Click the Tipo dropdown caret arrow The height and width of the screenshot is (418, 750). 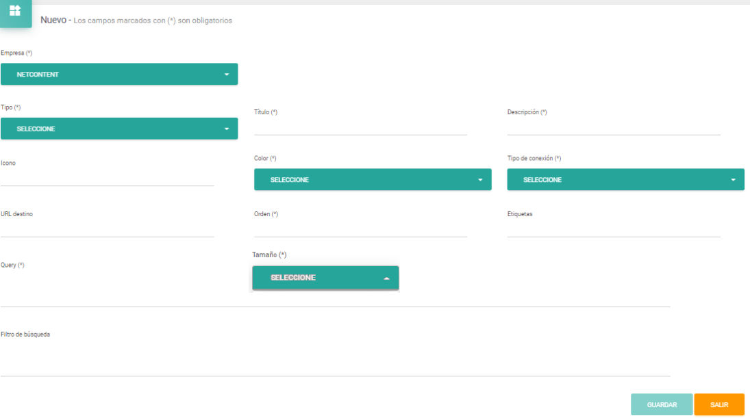(226, 129)
